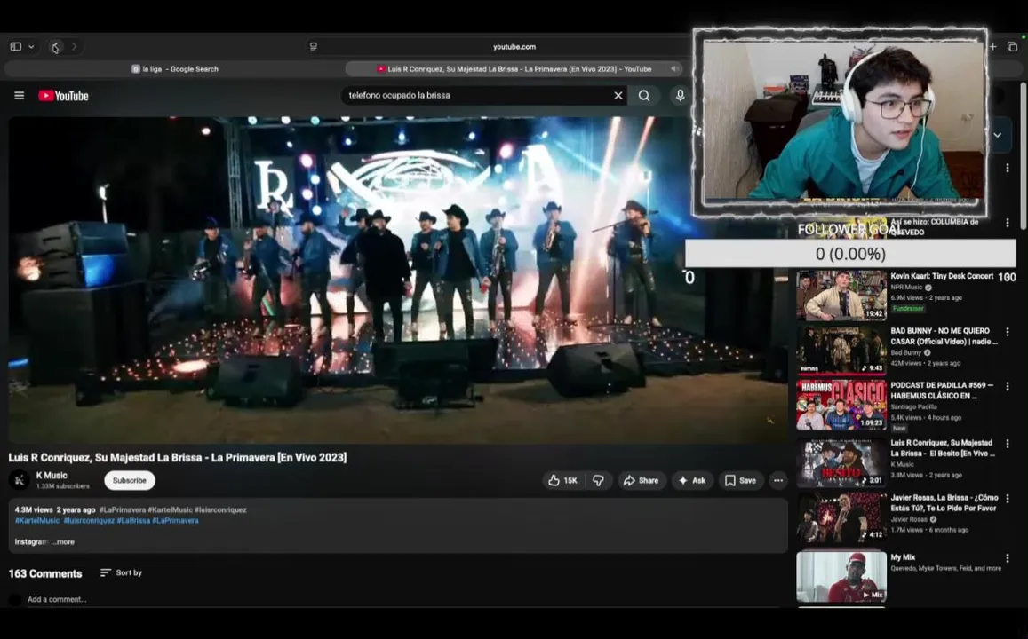This screenshot has height=639, width=1028.
Task: Open the My Mix playlist thumbnail
Action: tap(841, 576)
